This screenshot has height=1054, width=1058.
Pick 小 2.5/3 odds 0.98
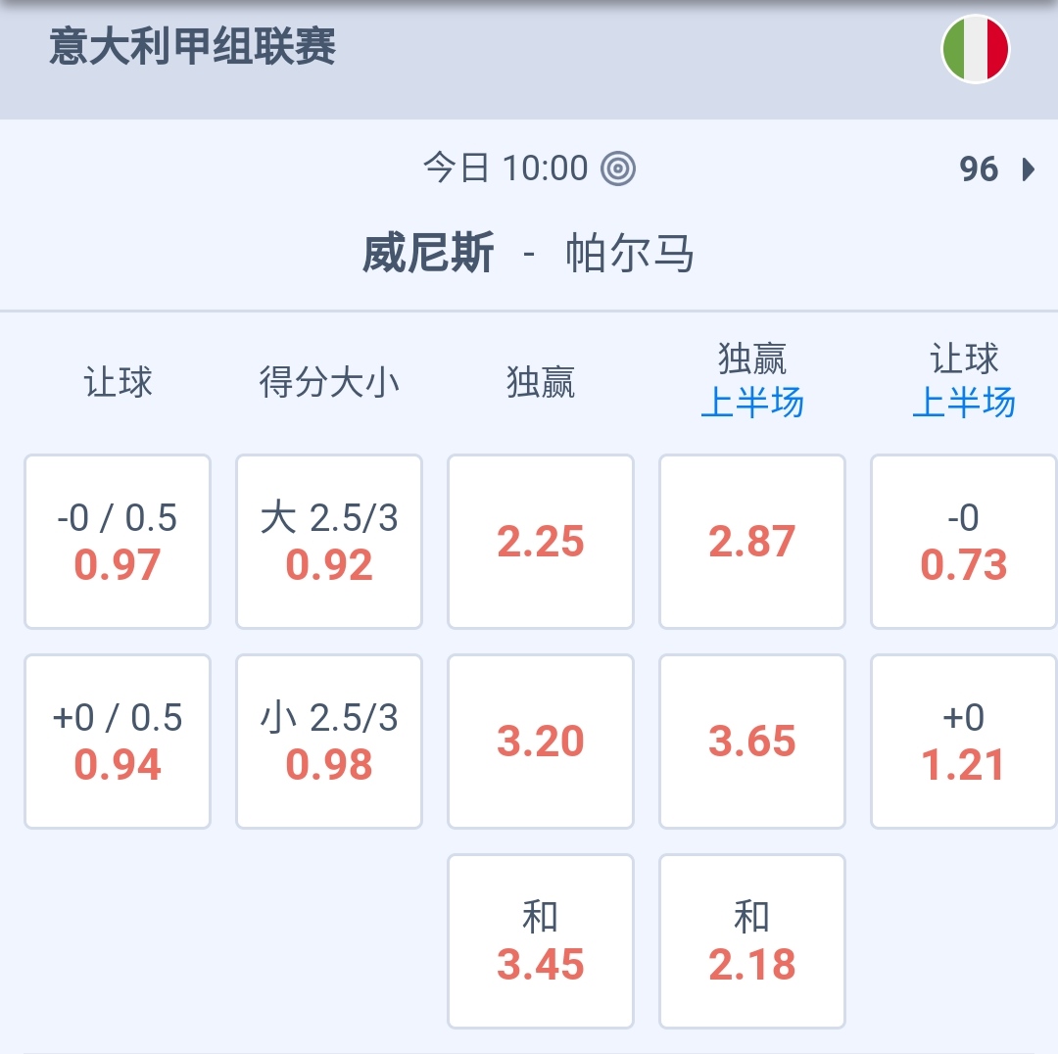(329, 742)
